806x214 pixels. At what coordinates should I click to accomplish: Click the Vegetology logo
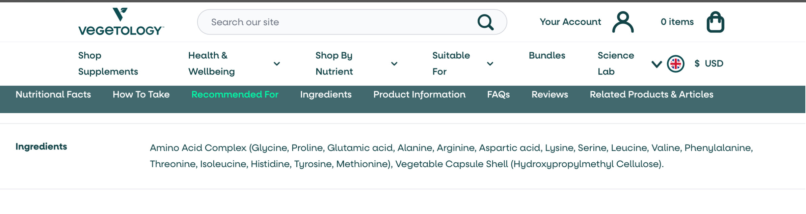click(121, 22)
